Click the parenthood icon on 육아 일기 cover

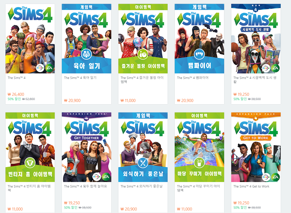(x=86, y=54)
